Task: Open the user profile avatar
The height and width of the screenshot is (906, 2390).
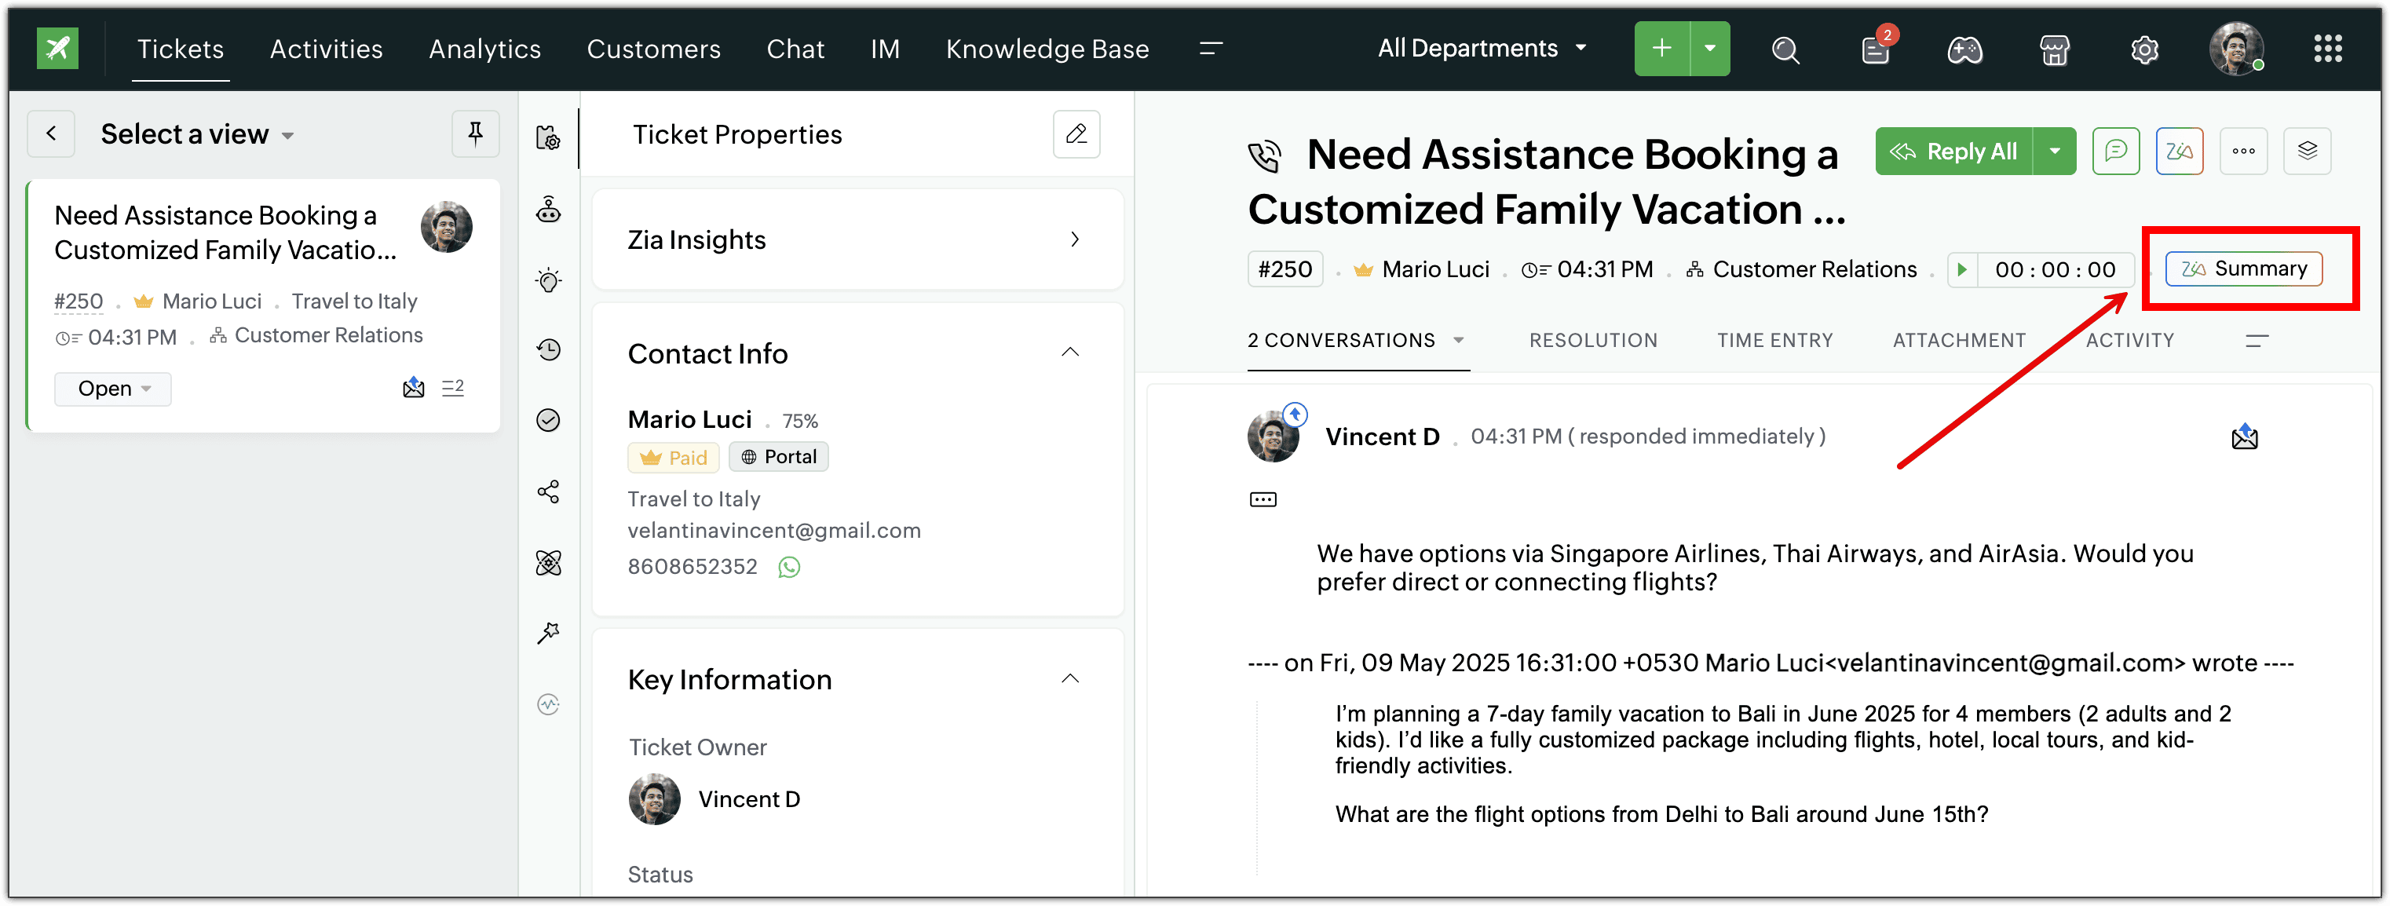Action: coord(2236,48)
